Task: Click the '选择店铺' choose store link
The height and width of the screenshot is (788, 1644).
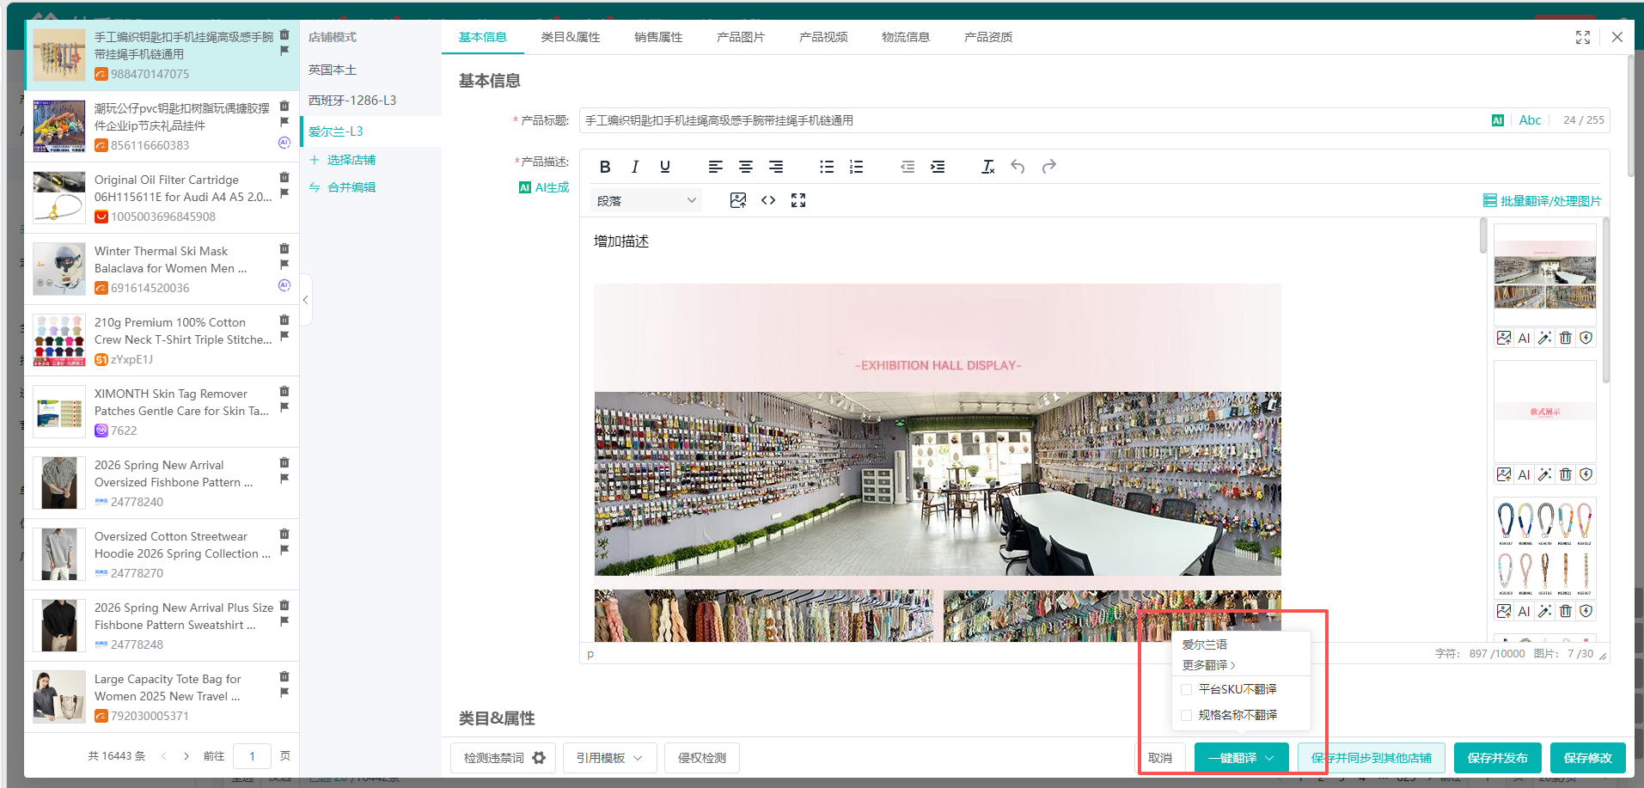Action: pos(343,160)
